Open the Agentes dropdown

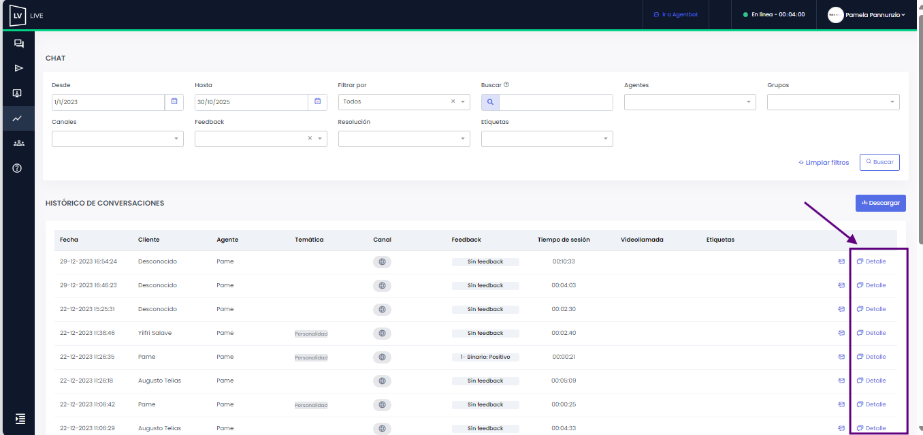pyautogui.click(x=690, y=102)
